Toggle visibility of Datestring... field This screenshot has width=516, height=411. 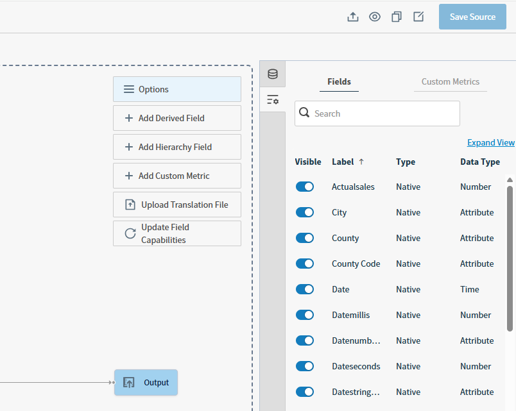tap(305, 392)
